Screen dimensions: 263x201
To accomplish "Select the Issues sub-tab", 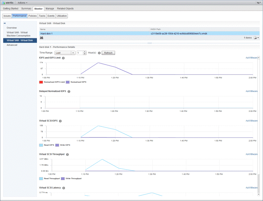I will pos(7,16).
